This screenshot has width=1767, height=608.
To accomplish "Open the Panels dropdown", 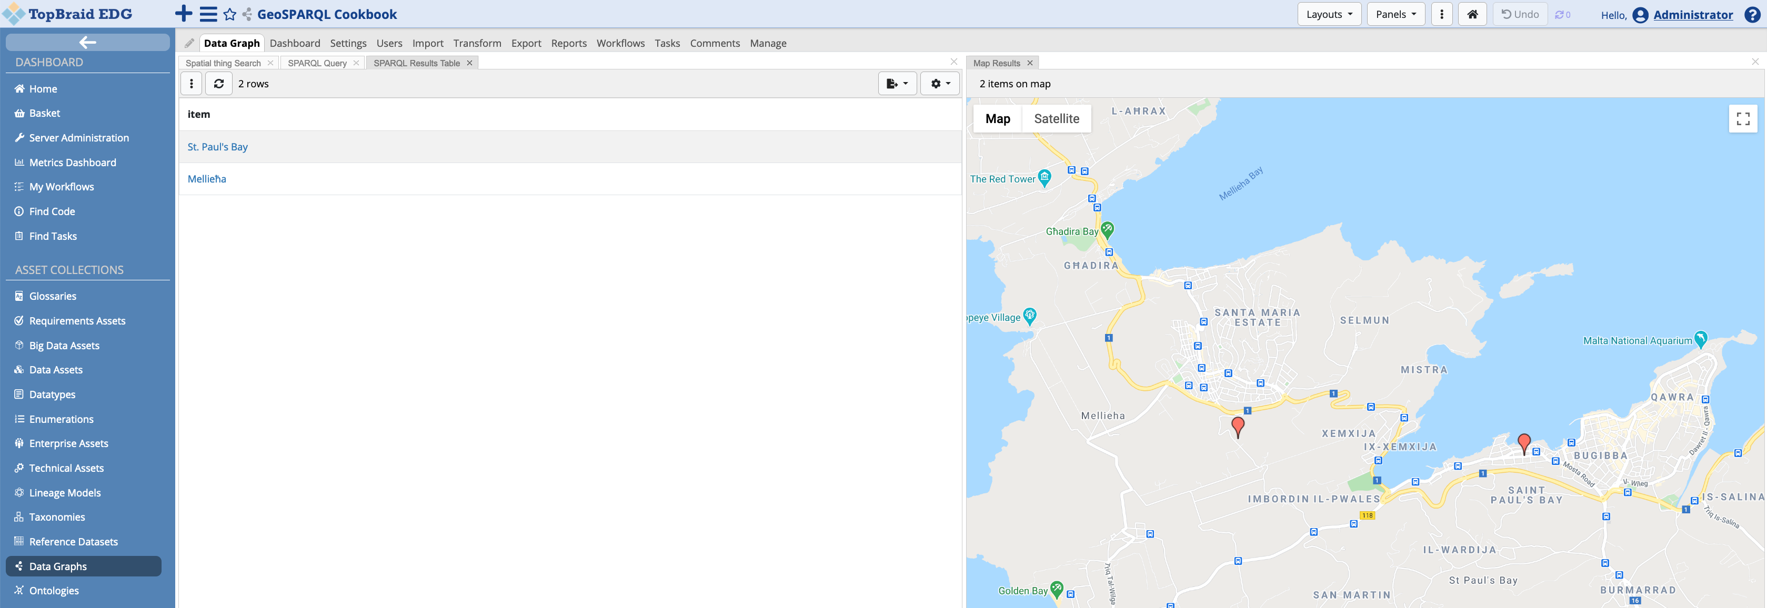I will coord(1395,14).
